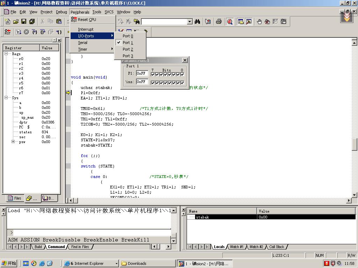Toggle bit 2 checkbox in the P1 row
Image resolution: width=358 pixels, height=268 pixels.
(x=174, y=74)
